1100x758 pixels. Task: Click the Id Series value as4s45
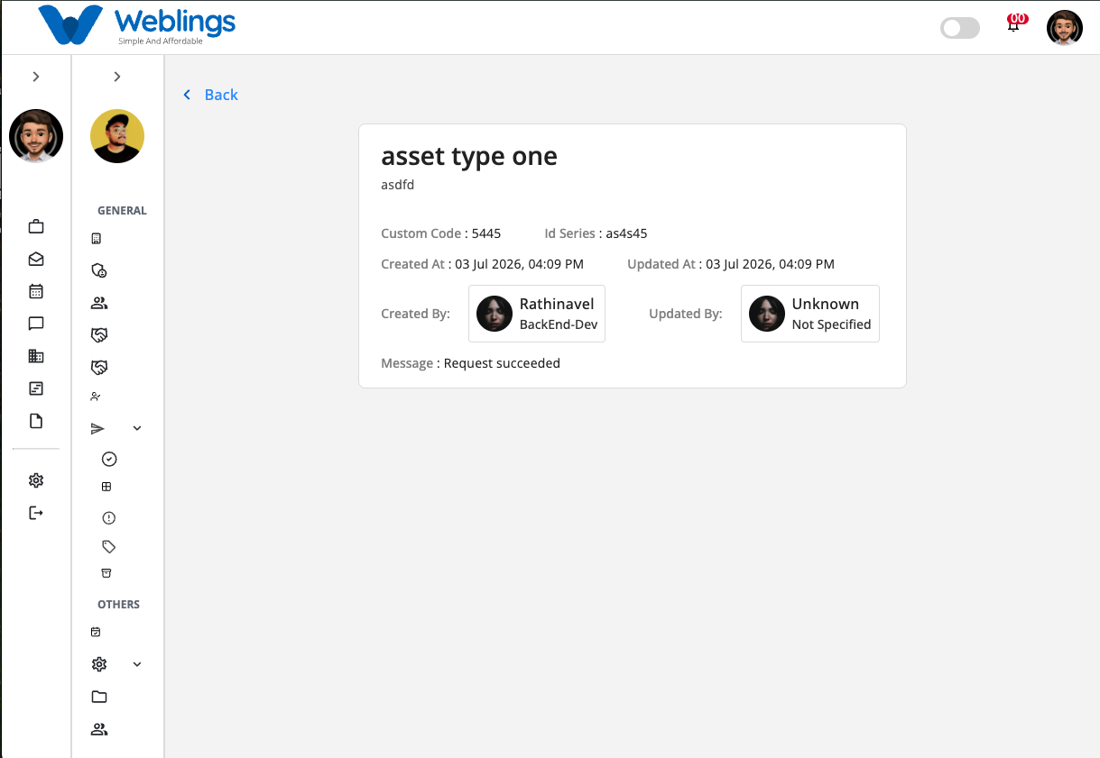pos(626,233)
